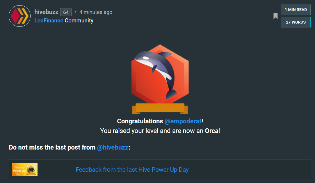Screen dimensions: 315x183
Task: Click the bold word "Orca" in the message
Action: click(x=211, y=131)
